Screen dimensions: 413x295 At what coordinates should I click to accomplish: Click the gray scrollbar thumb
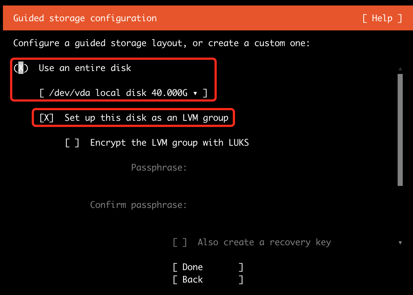[400, 130]
